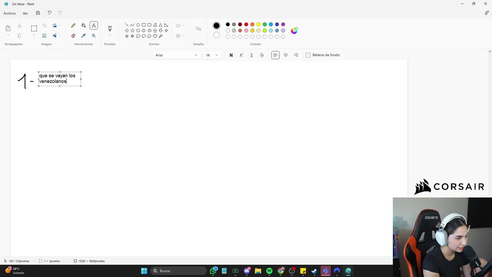Screen dimensions: 492x277
Task: Toggle Underline (S) text formatting
Action: pyautogui.click(x=252, y=55)
